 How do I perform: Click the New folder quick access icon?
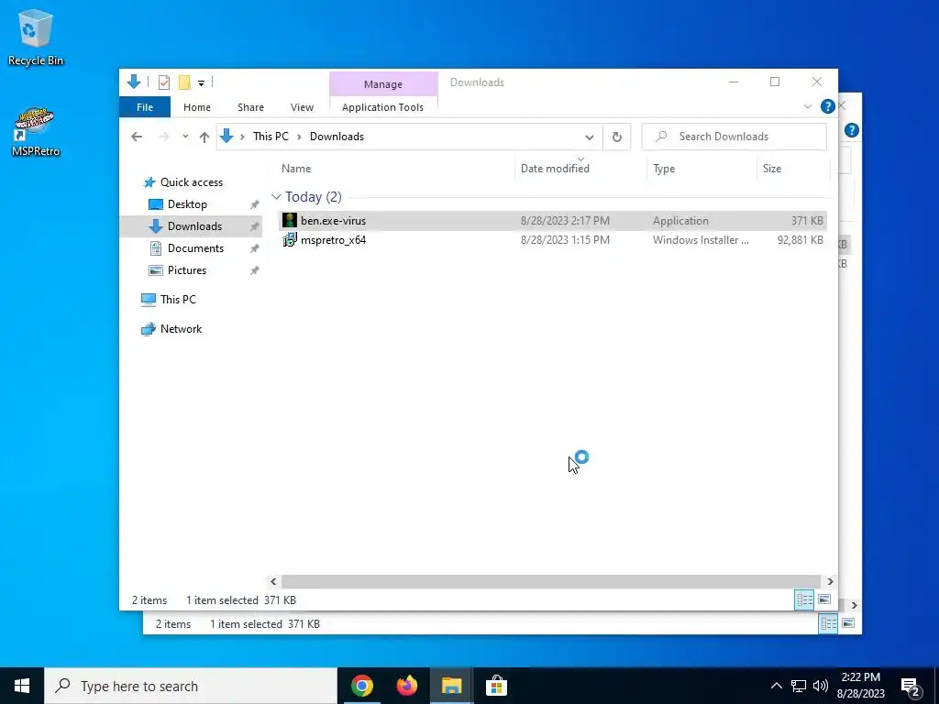[x=184, y=82]
